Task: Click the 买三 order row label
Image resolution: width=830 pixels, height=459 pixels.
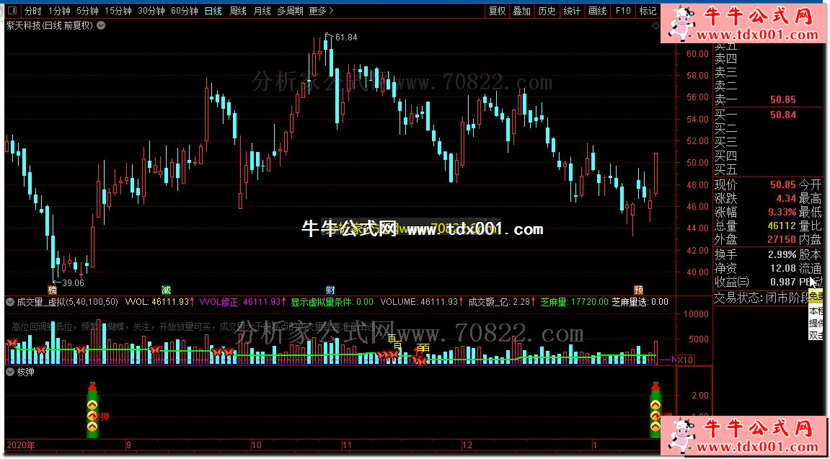Action: [725, 142]
